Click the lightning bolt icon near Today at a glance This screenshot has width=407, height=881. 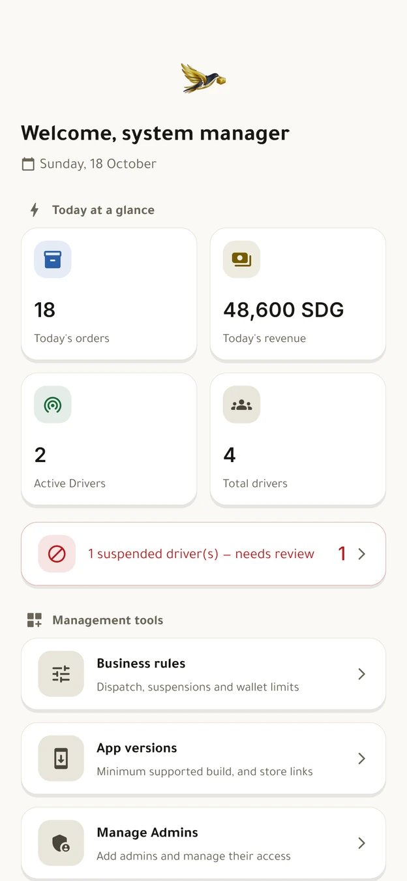(35, 210)
